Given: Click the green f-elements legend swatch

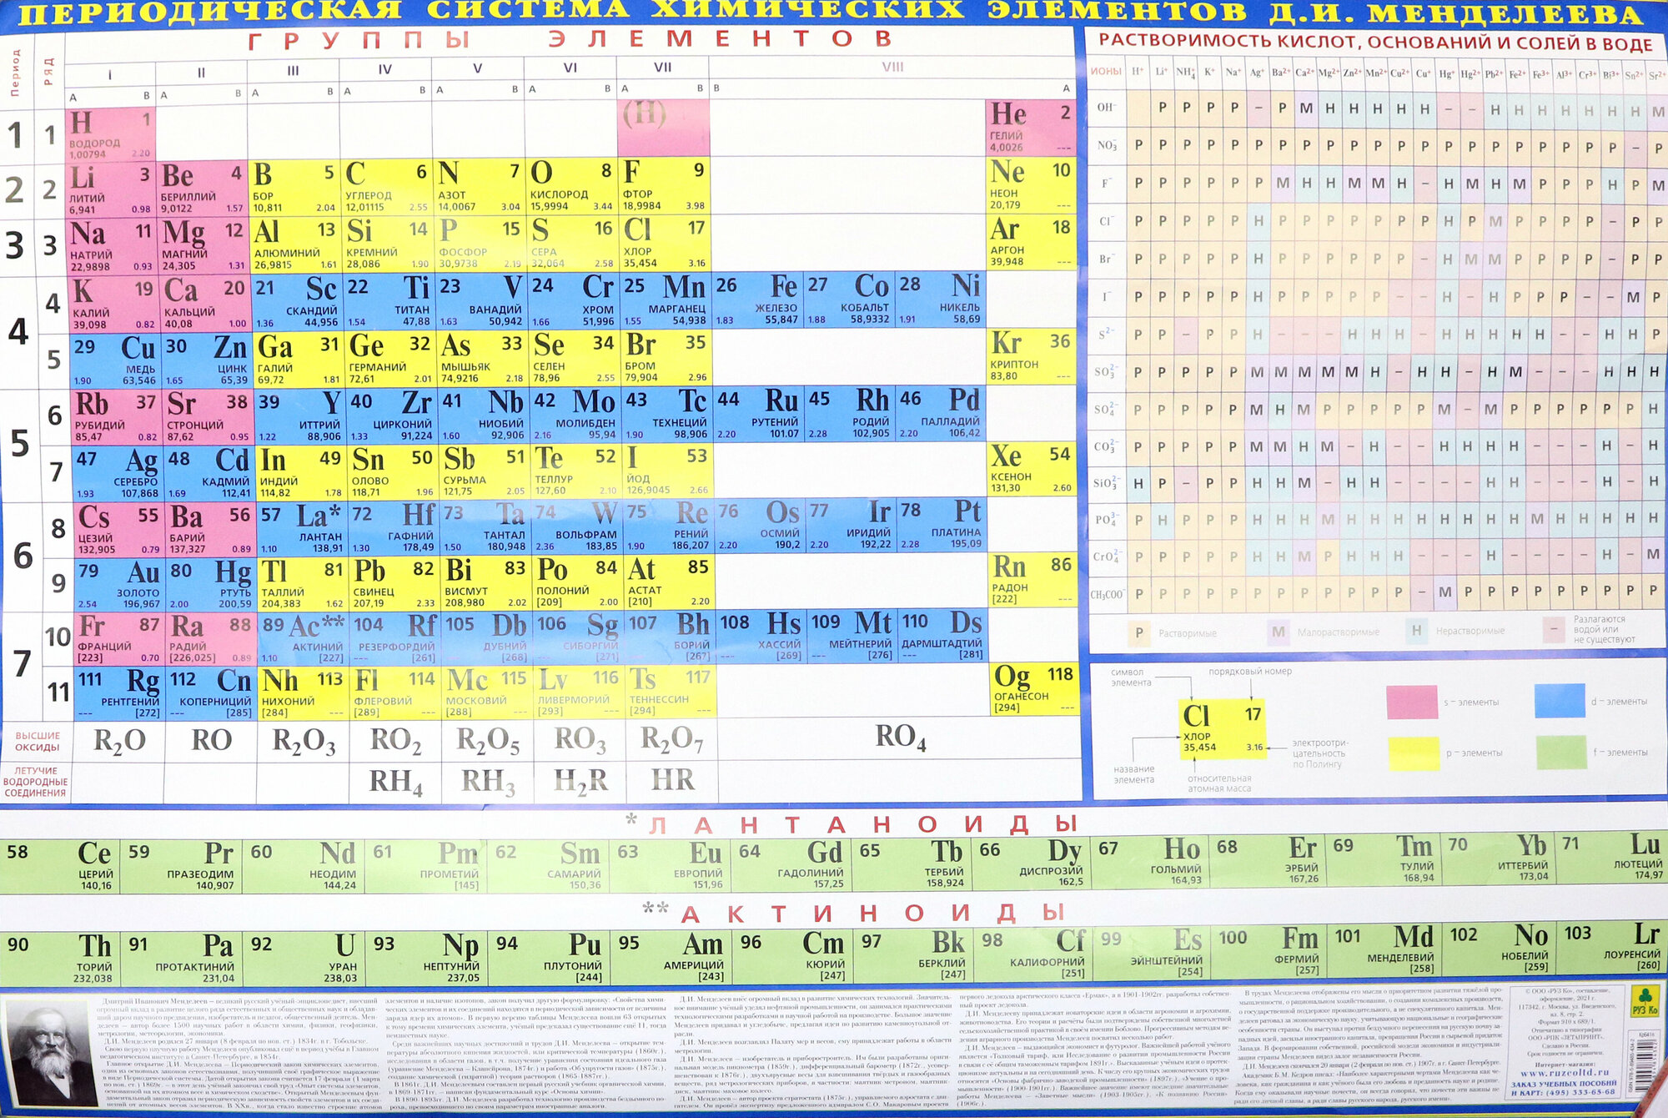Looking at the screenshot, I should 1560,752.
